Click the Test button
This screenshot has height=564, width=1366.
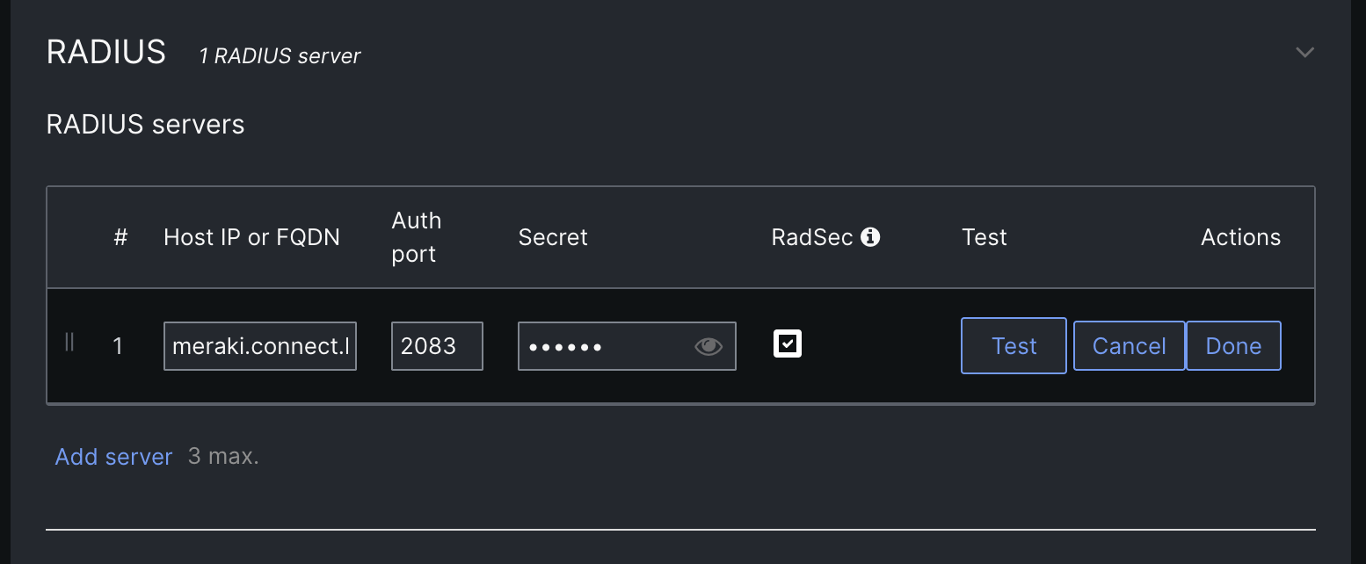tap(1014, 346)
